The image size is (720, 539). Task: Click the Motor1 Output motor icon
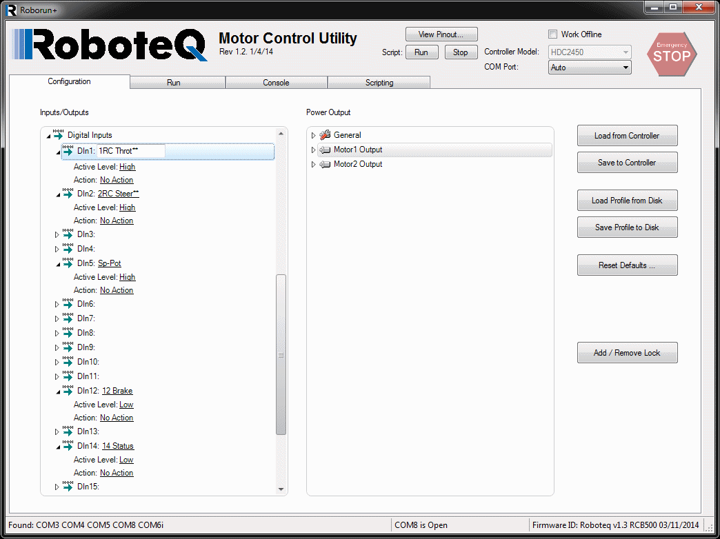coord(325,150)
